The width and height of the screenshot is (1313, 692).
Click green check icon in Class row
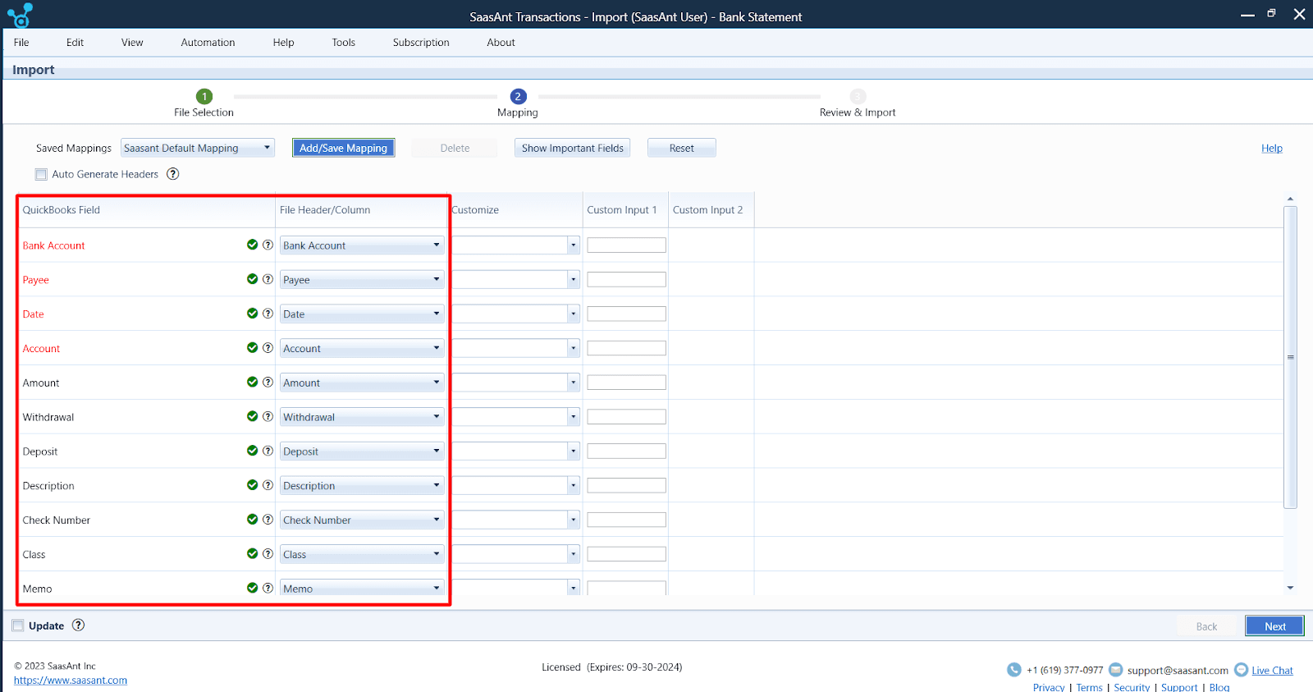[x=253, y=554]
